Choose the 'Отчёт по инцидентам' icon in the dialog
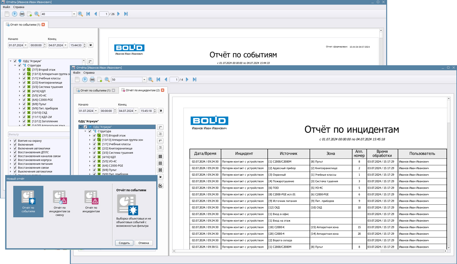This screenshot has width=457, height=264. pos(91,201)
